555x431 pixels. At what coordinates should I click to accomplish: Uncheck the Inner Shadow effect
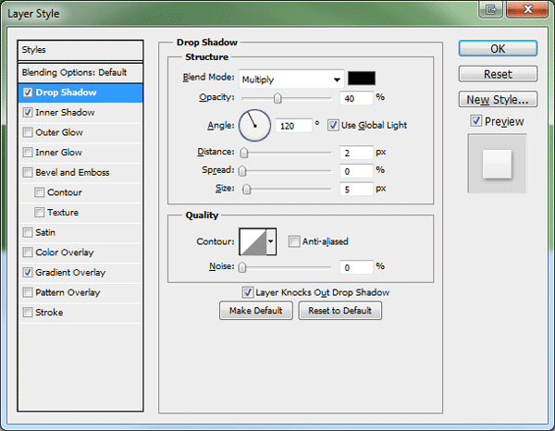(28, 113)
